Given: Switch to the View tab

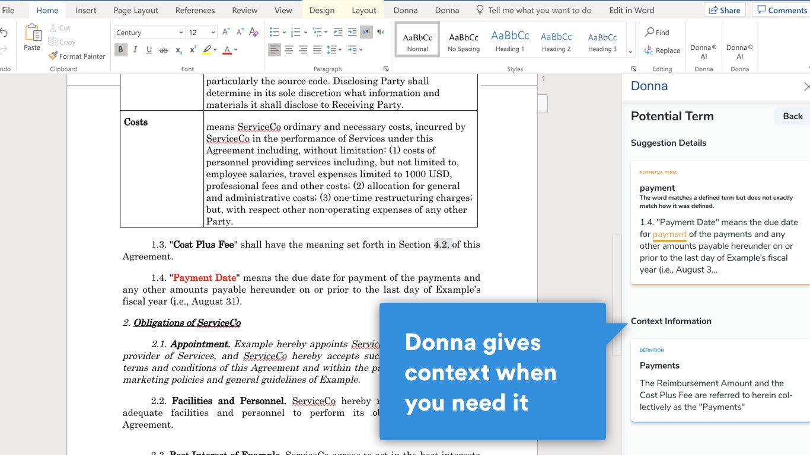Looking at the screenshot, I should click(x=283, y=10).
